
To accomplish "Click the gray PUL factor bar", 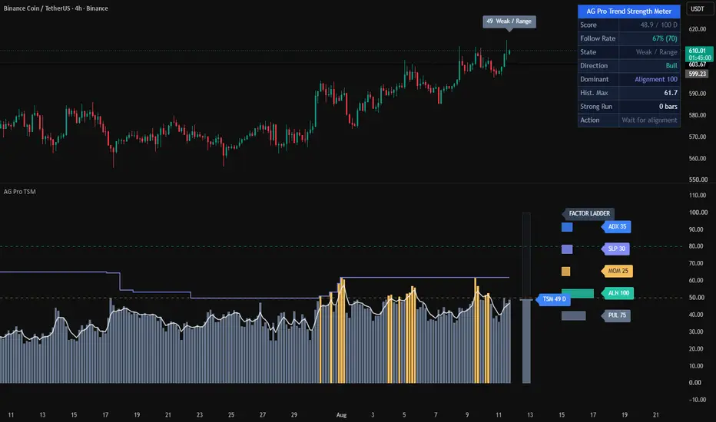I will (574, 315).
